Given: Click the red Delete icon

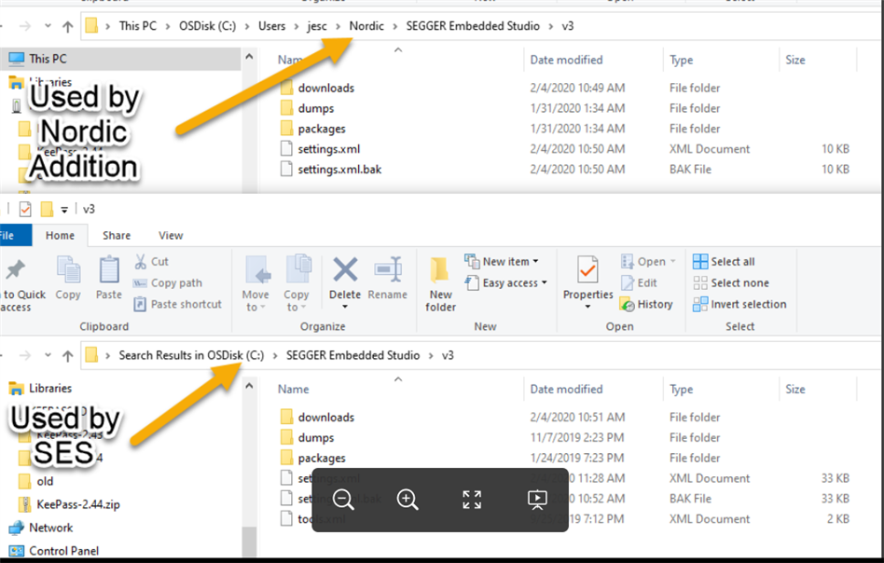Looking at the screenshot, I should pyautogui.click(x=345, y=269).
